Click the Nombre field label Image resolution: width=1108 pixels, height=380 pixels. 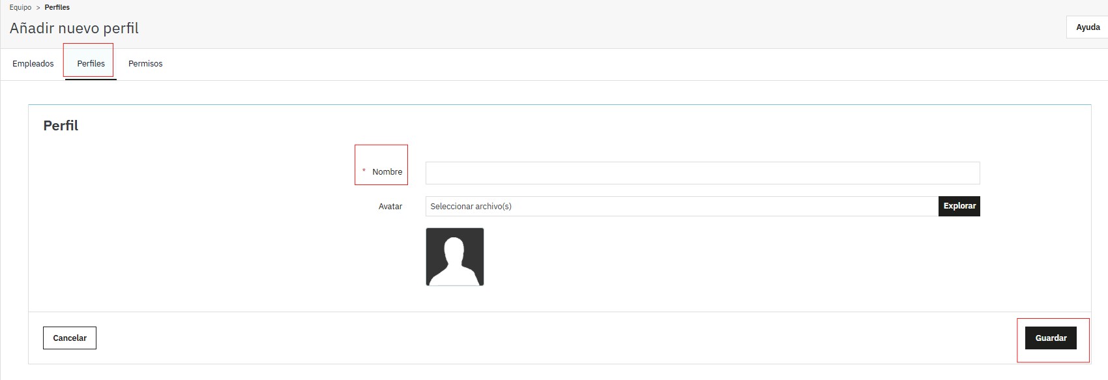click(387, 172)
